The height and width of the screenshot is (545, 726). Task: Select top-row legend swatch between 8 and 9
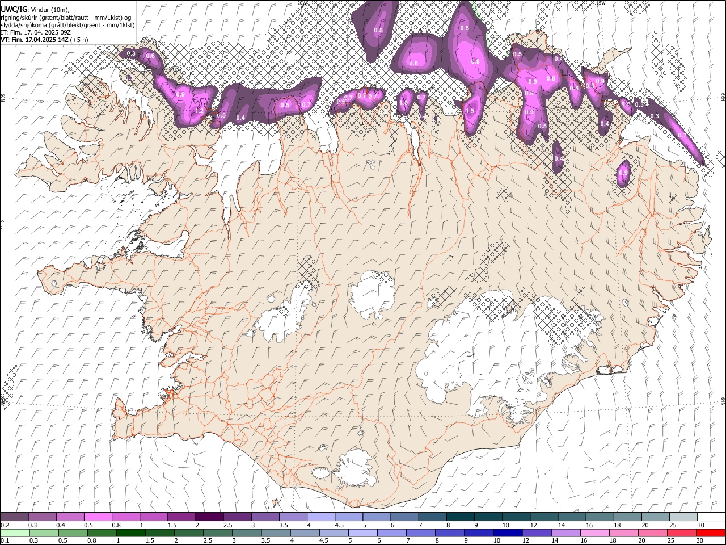coord(460,517)
